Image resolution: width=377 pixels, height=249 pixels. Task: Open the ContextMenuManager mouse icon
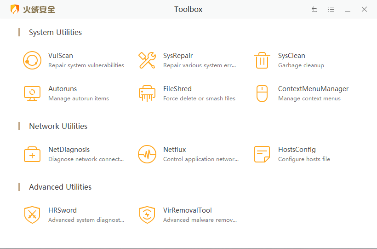click(262, 93)
